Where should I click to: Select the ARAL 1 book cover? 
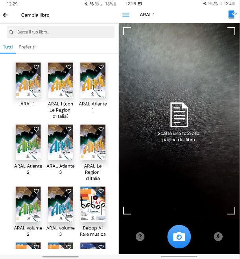click(28, 80)
